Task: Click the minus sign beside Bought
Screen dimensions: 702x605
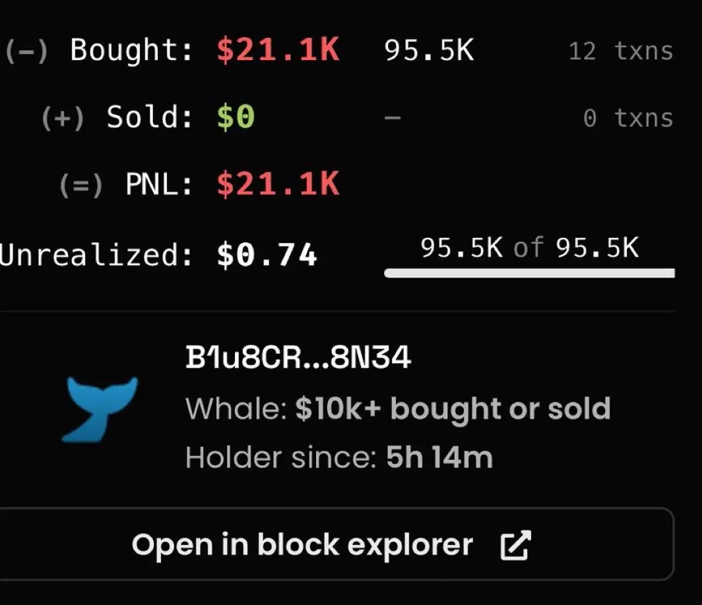Action: (x=26, y=51)
